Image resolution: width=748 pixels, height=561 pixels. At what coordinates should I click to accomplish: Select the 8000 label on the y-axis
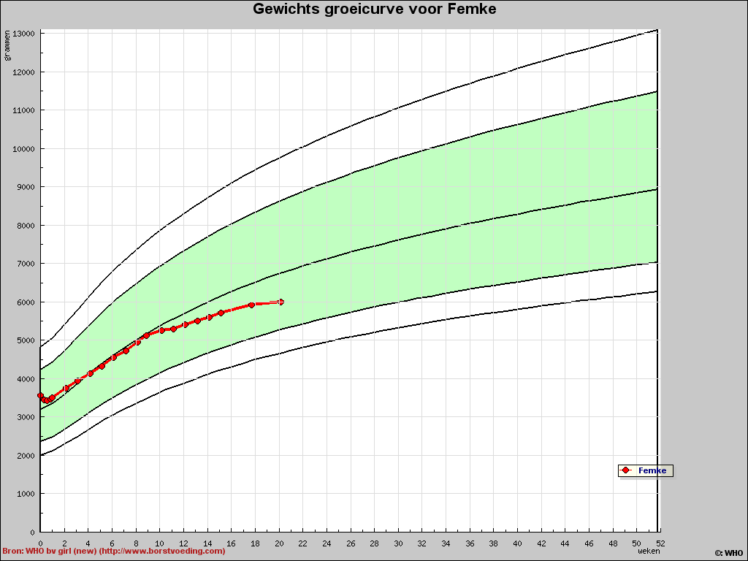pyautogui.click(x=26, y=226)
